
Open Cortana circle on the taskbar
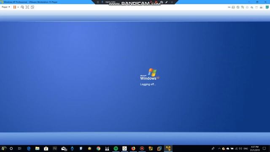(x=11, y=148)
